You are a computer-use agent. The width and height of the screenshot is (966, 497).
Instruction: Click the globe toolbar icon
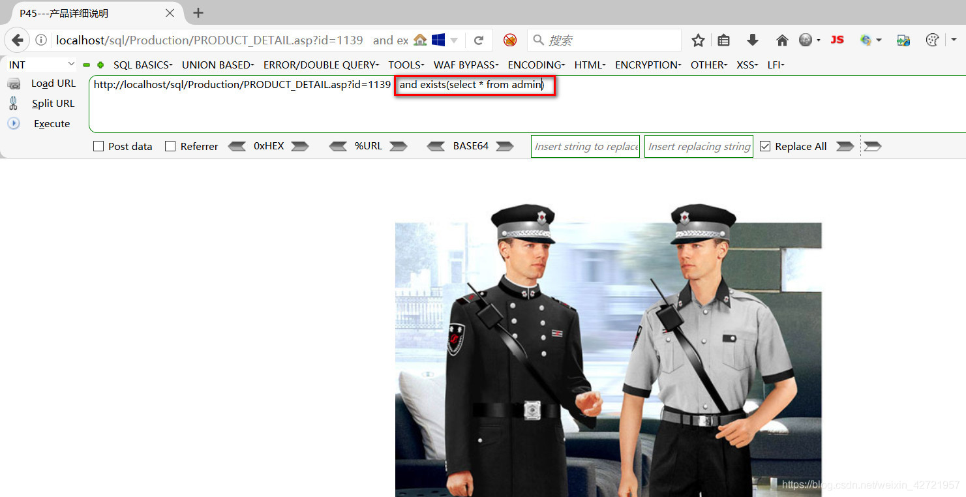tap(806, 40)
